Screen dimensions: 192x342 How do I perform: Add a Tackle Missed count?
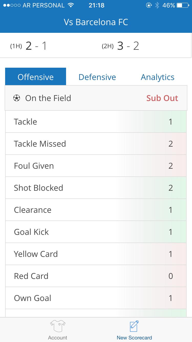[x=96, y=144]
